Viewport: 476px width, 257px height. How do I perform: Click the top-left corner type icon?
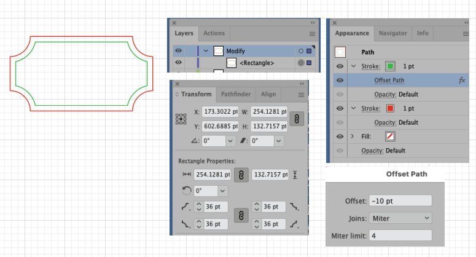click(185, 207)
